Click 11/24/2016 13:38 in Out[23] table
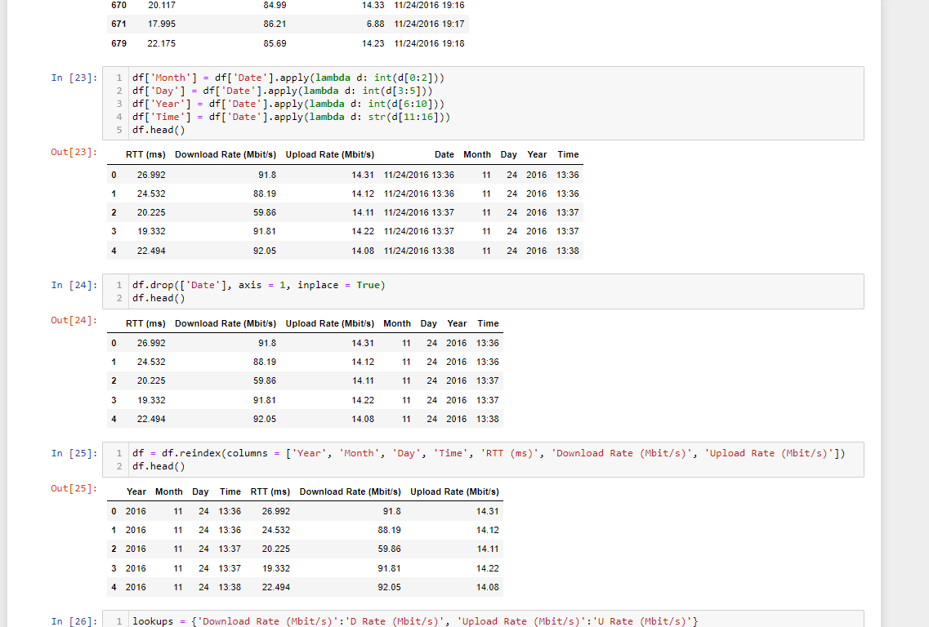The width and height of the screenshot is (929, 627). 419,251
